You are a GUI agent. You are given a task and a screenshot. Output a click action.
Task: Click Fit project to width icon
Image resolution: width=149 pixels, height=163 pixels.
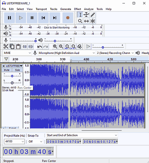click(x=74, y=47)
